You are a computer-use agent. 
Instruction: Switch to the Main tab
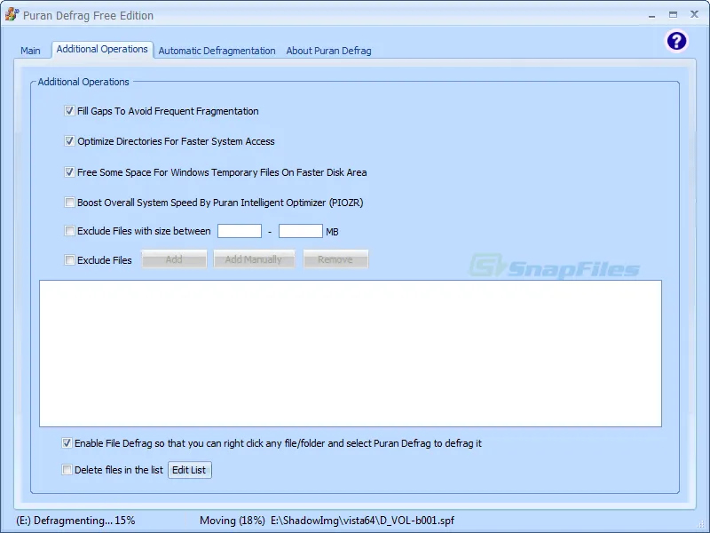[x=30, y=51]
